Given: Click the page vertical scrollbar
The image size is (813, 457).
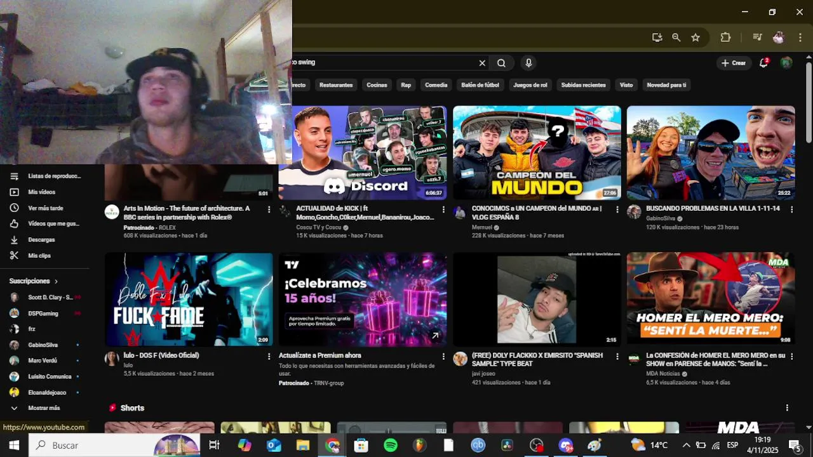Looking at the screenshot, I should pos(809,102).
